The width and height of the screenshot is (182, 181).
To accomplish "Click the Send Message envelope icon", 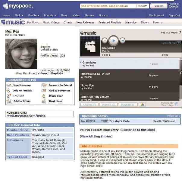I will (x=9, y=85).
